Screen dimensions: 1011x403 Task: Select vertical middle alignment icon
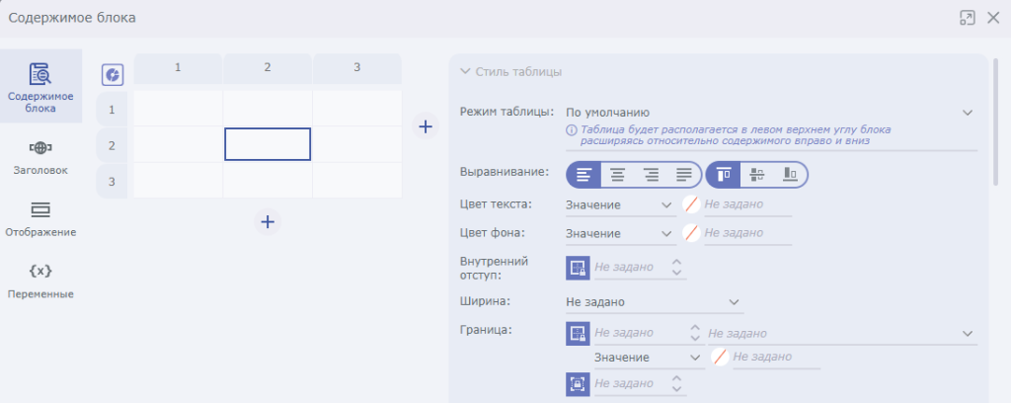tap(757, 175)
